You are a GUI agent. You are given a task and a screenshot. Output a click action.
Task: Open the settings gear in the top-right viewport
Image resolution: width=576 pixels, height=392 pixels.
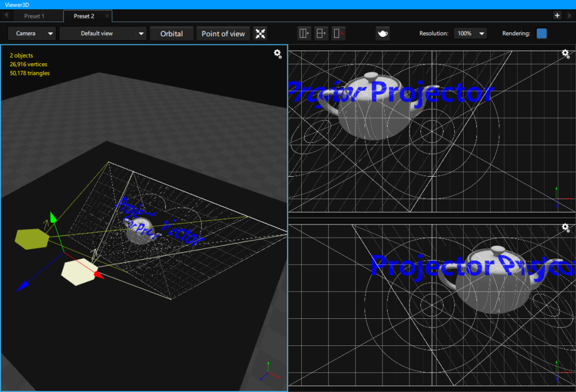[x=566, y=54]
